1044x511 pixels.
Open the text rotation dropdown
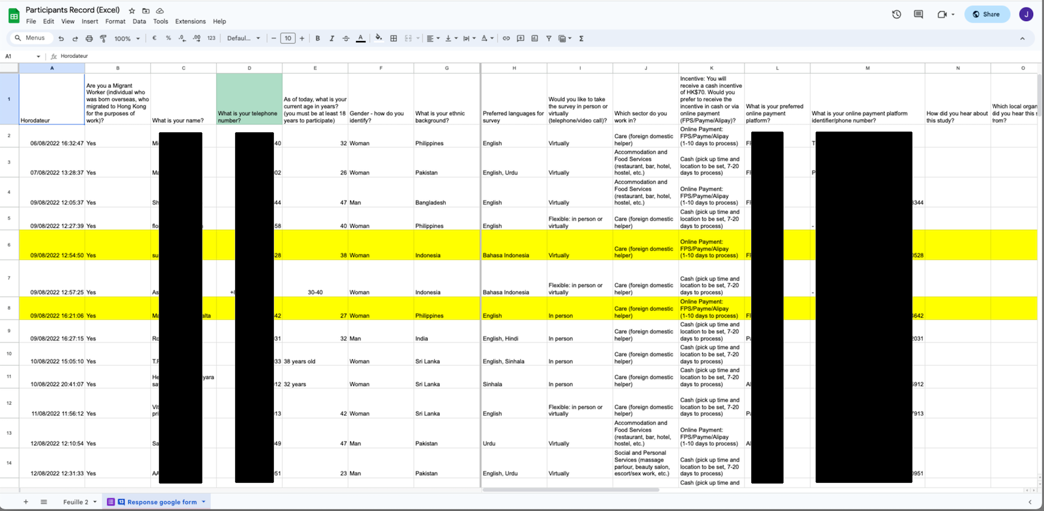(488, 38)
